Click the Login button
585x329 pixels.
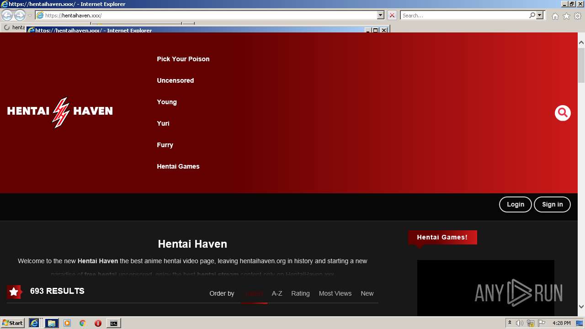tap(515, 204)
